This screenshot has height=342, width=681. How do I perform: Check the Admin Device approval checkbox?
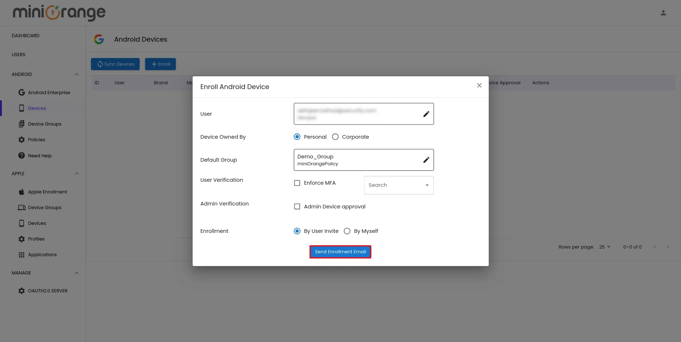point(297,206)
